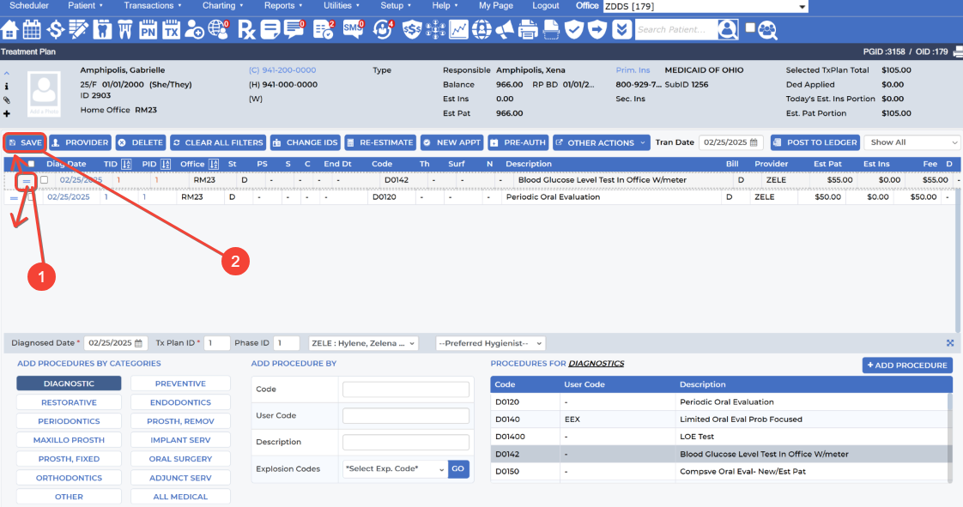Open the $$$ shield insurance icon
The width and height of the screenshot is (963, 507).
pos(411,29)
